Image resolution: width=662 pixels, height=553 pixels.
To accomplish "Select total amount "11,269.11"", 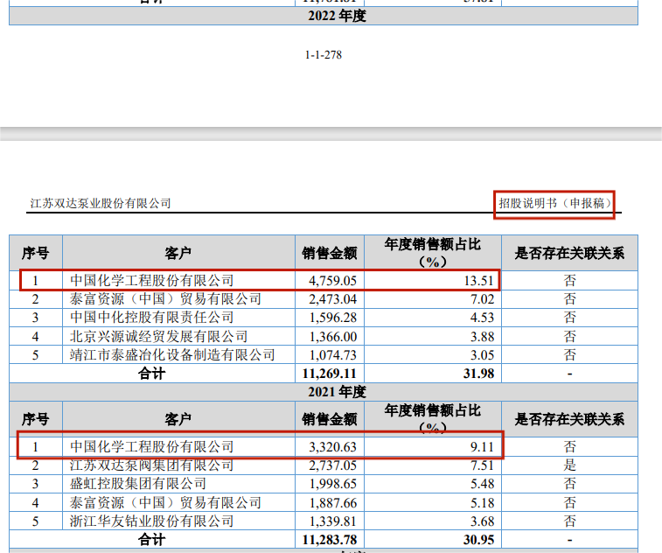I will pos(330,374).
